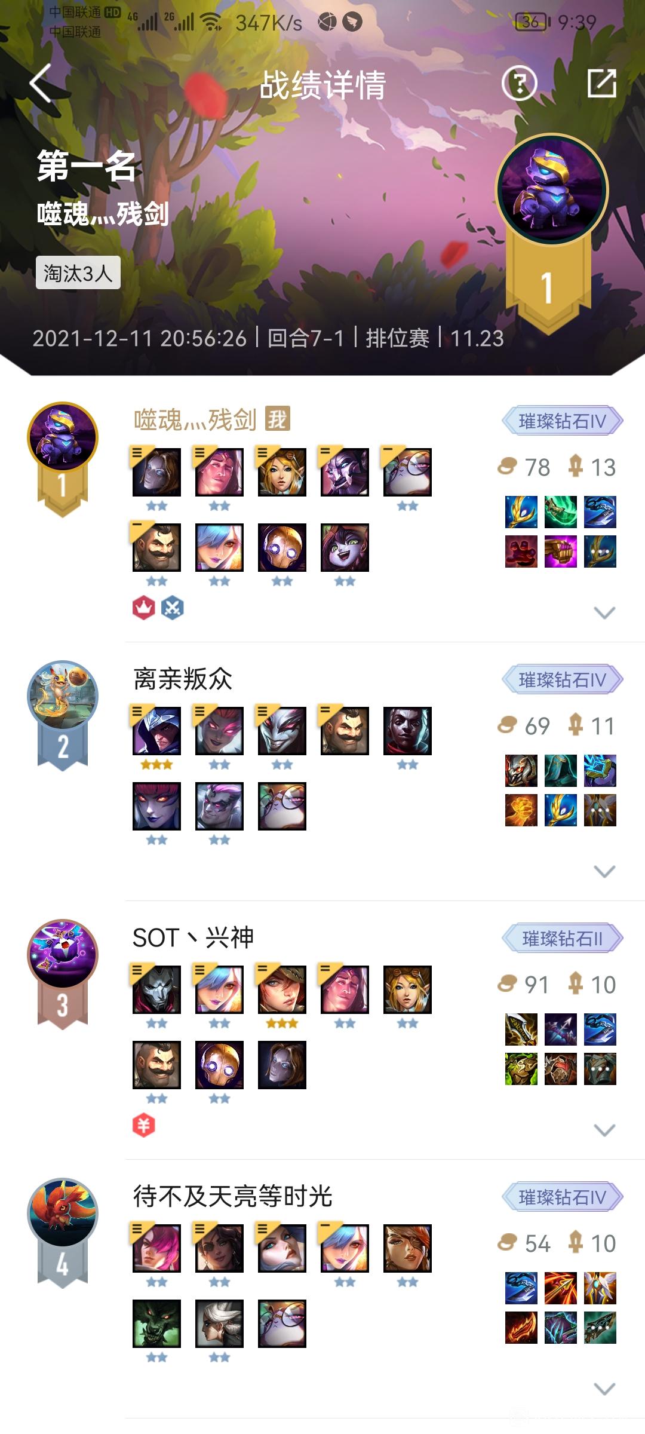
Task: Open player name 离亲叛众
Action: pos(183,679)
